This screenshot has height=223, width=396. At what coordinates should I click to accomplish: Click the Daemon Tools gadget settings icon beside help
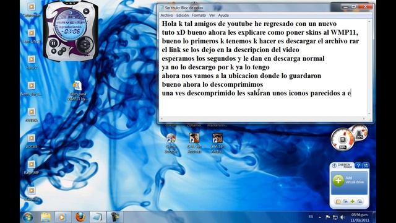point(366,165)
